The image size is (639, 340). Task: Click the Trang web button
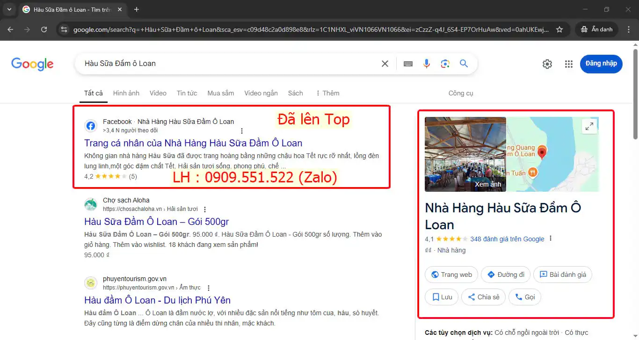click(451, 275)
